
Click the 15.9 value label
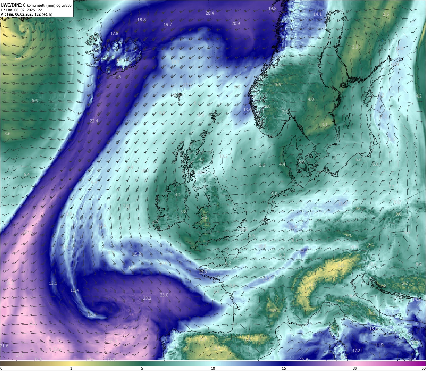pos(304,359)
